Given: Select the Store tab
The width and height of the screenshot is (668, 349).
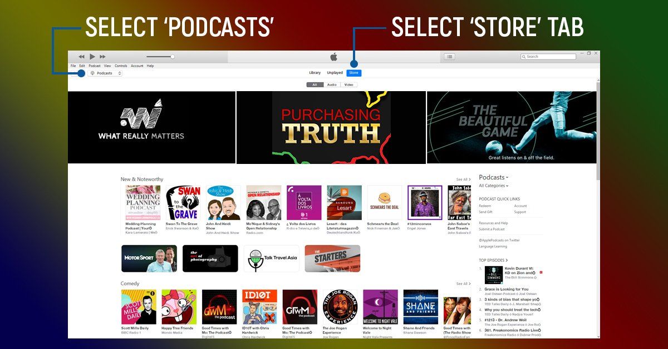Looking at the screenshot, I should (353, 73).
